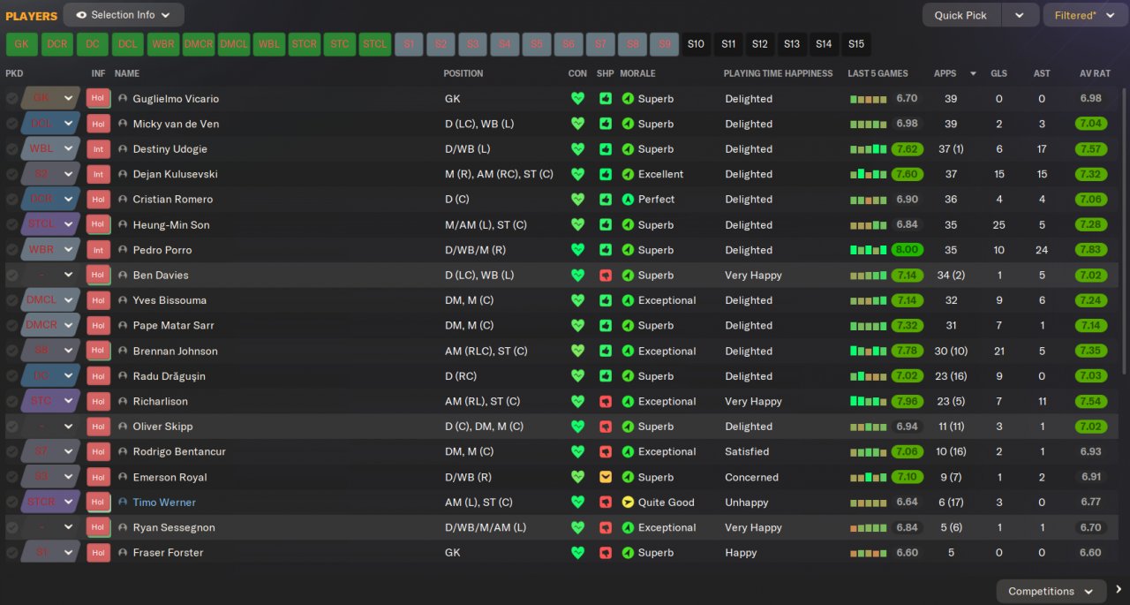Click the player profile icon beside Richarlison
1130x605 pixels.
(123, 401)
